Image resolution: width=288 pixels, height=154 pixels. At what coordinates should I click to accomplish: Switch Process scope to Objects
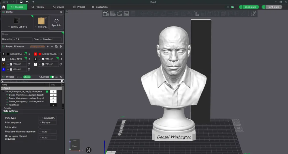pos(27,77)
